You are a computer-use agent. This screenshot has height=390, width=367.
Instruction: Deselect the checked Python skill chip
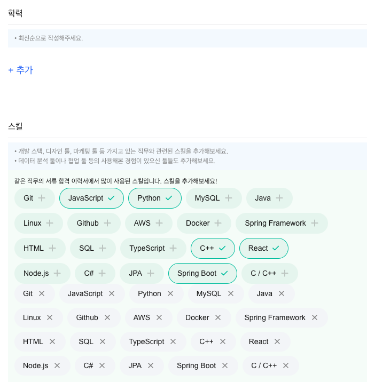155,198
